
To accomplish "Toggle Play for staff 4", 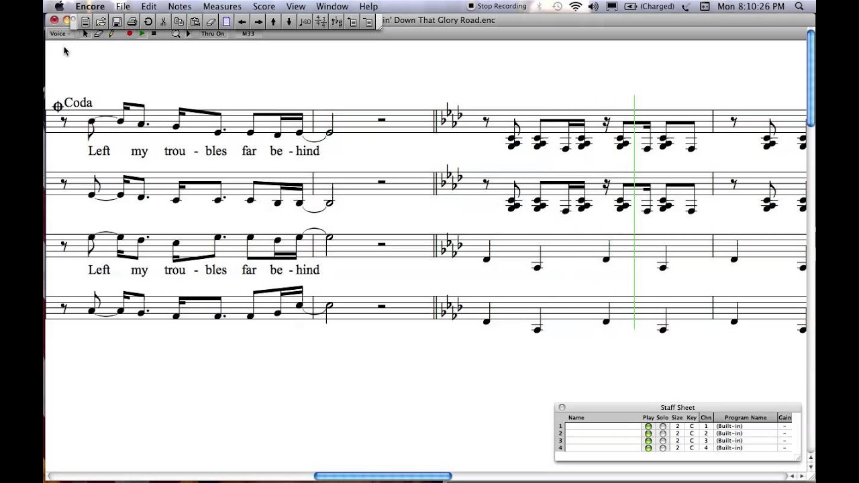I will click(x=648, y=448).
